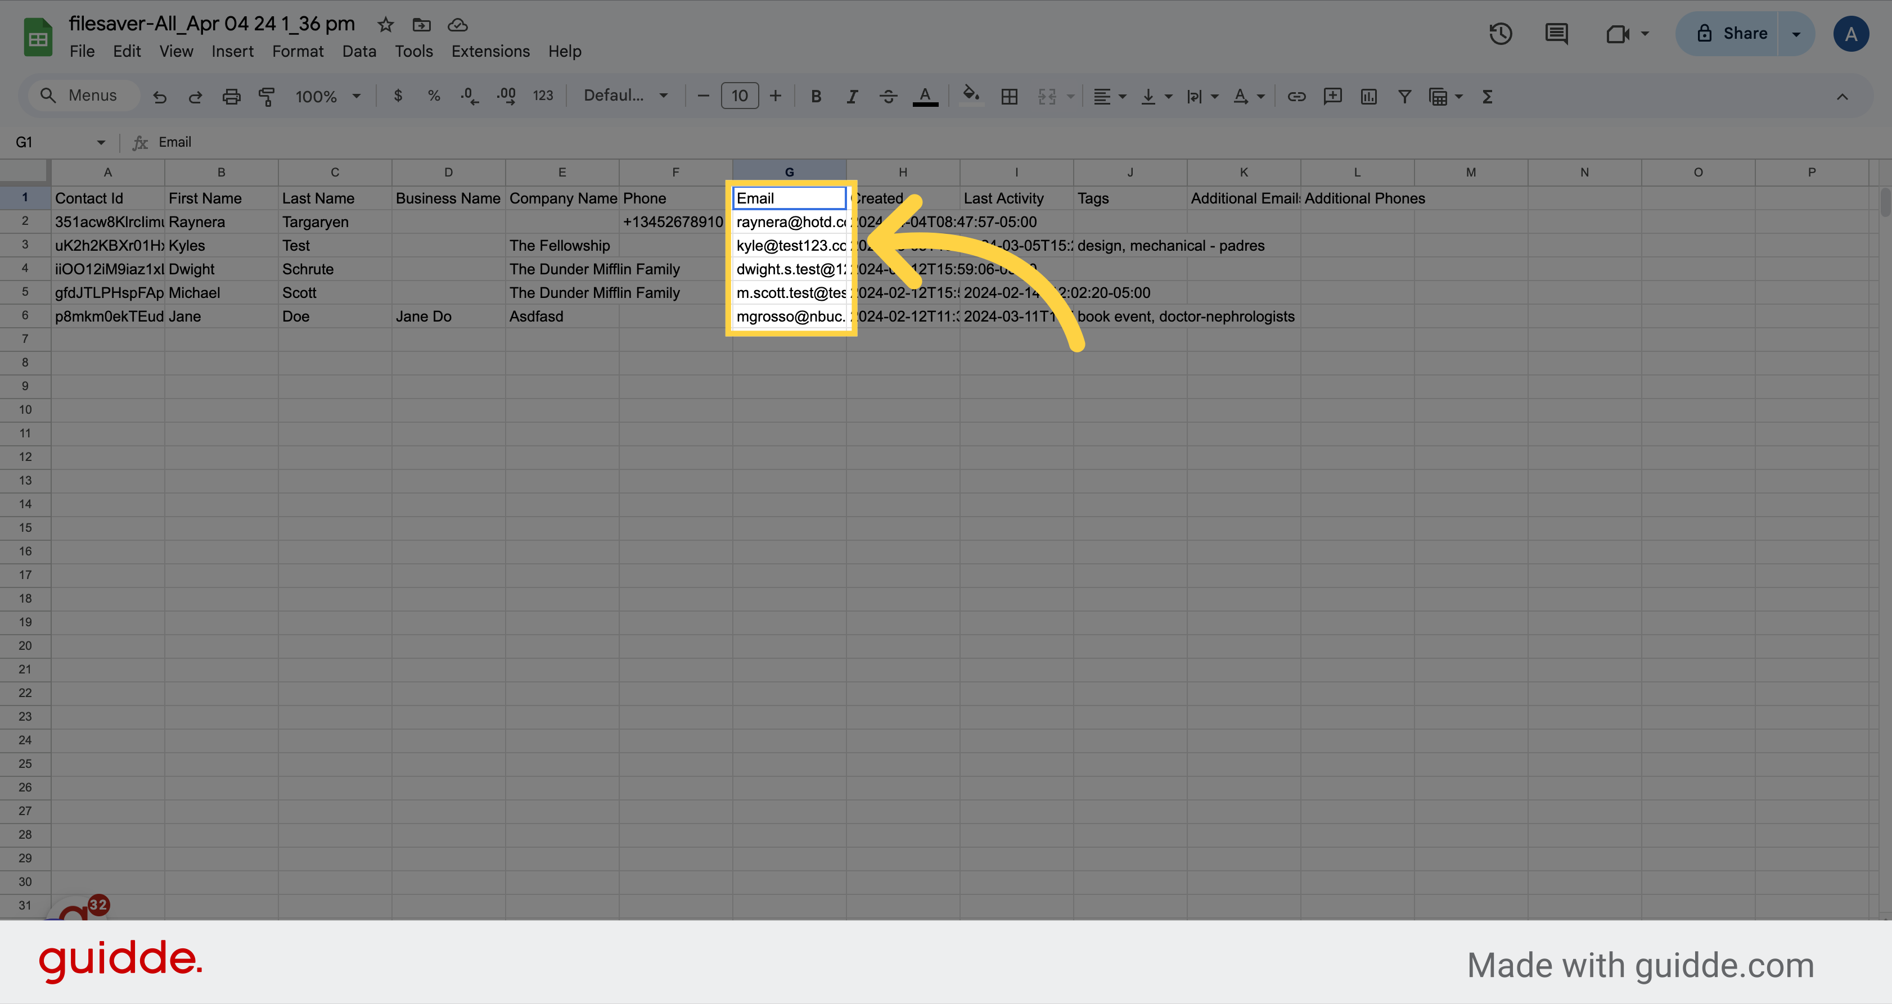Collapse the toolbar with chevron
Viewport: 1892px width, 1004px height.
pyautogui.click(x=1842, y=96)
